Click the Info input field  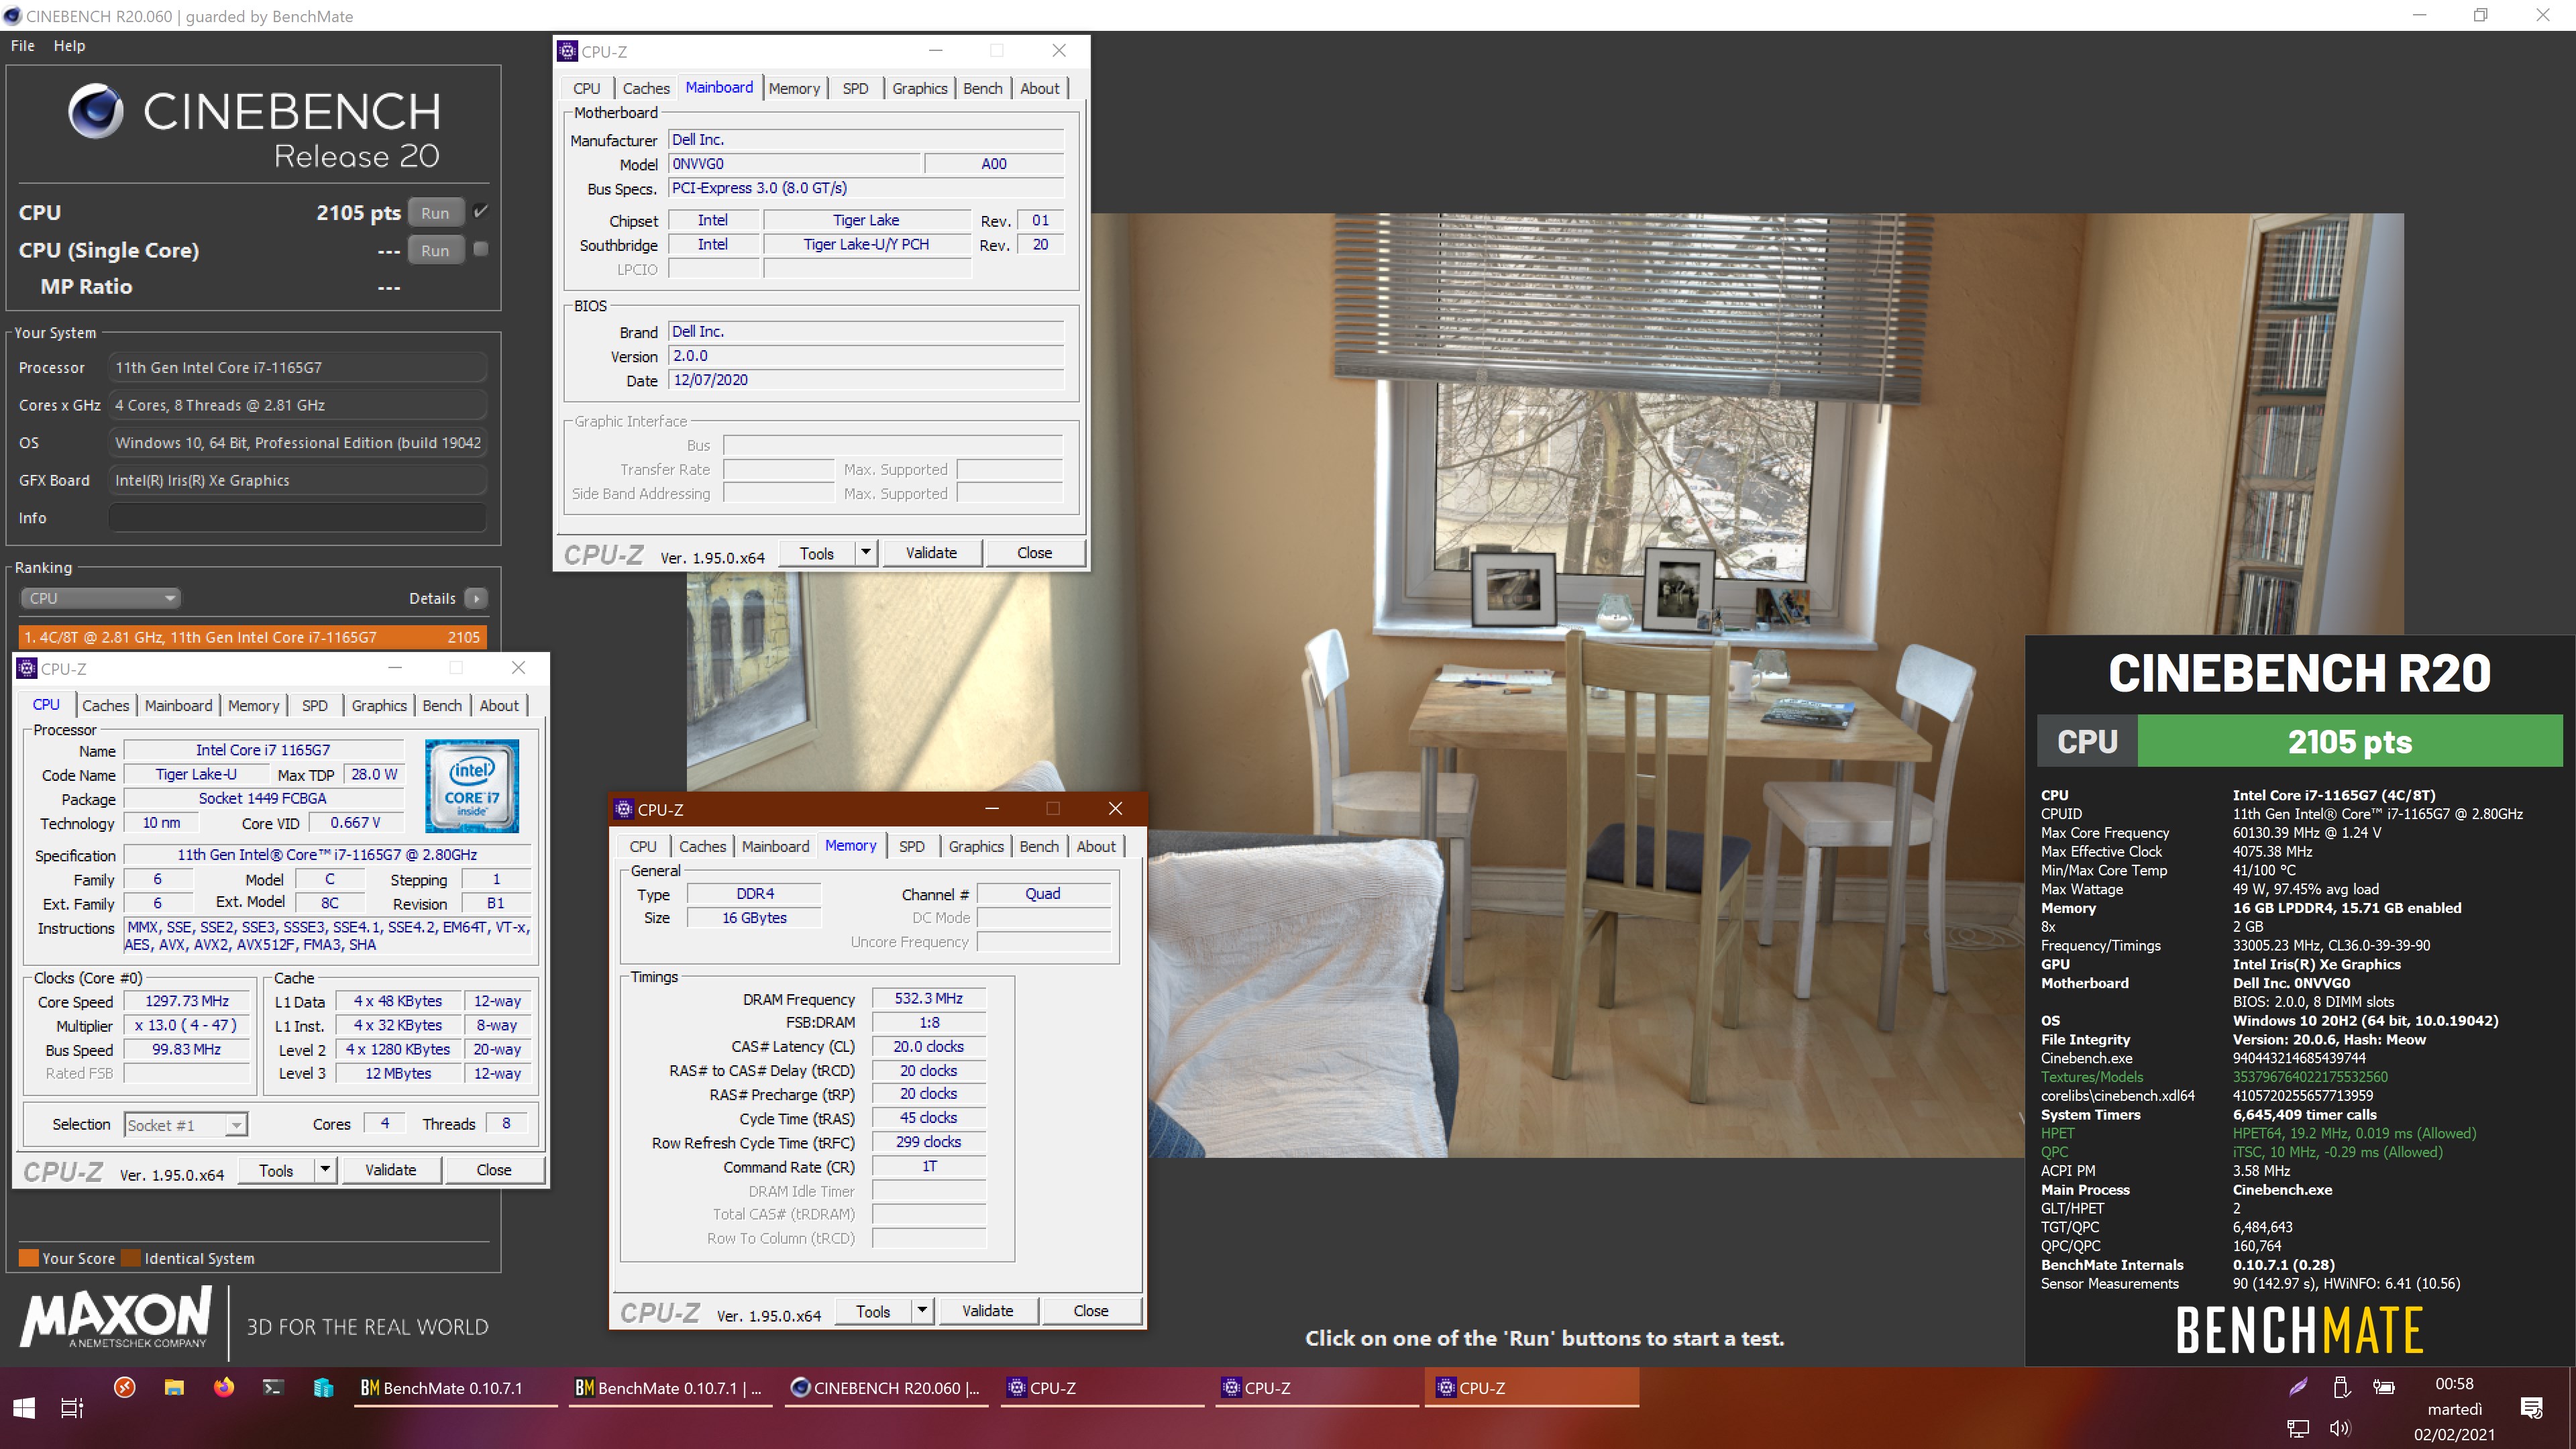[x=297, y=518]
